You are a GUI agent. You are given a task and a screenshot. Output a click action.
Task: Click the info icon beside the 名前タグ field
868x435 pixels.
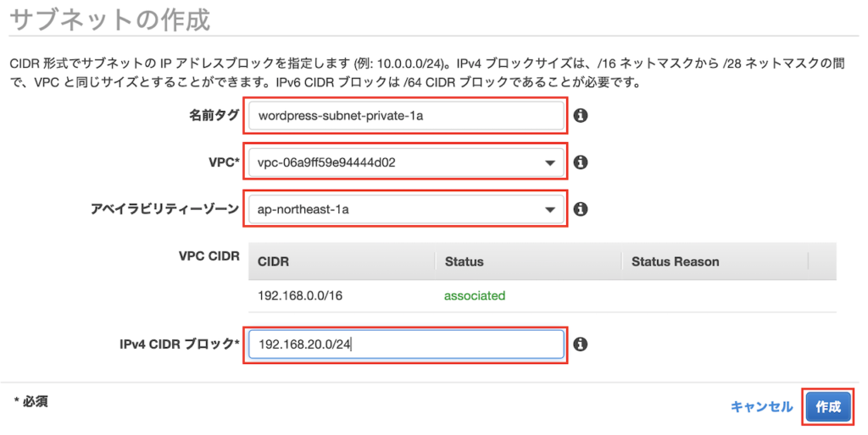pyautogui.click(x=581, y=116)
